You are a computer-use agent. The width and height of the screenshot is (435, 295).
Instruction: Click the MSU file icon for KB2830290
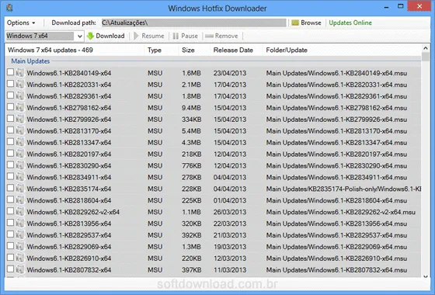(x=20, y=165)
